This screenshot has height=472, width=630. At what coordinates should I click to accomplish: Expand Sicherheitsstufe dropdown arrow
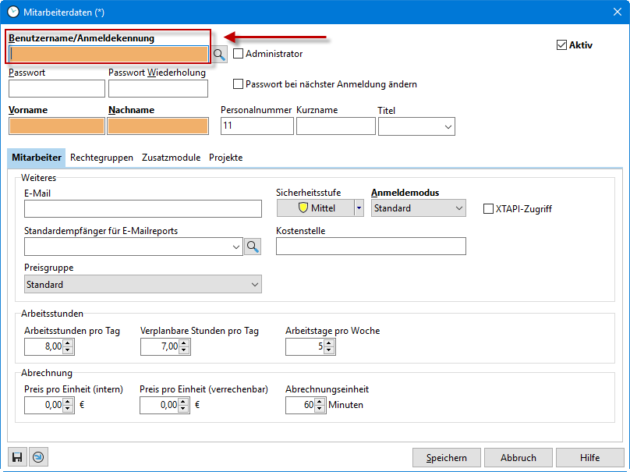[x=359, y=208]
